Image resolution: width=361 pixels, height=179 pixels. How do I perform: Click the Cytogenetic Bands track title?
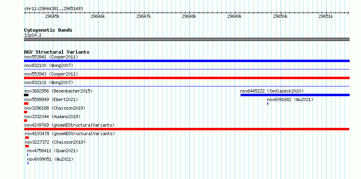pos(48,30)
